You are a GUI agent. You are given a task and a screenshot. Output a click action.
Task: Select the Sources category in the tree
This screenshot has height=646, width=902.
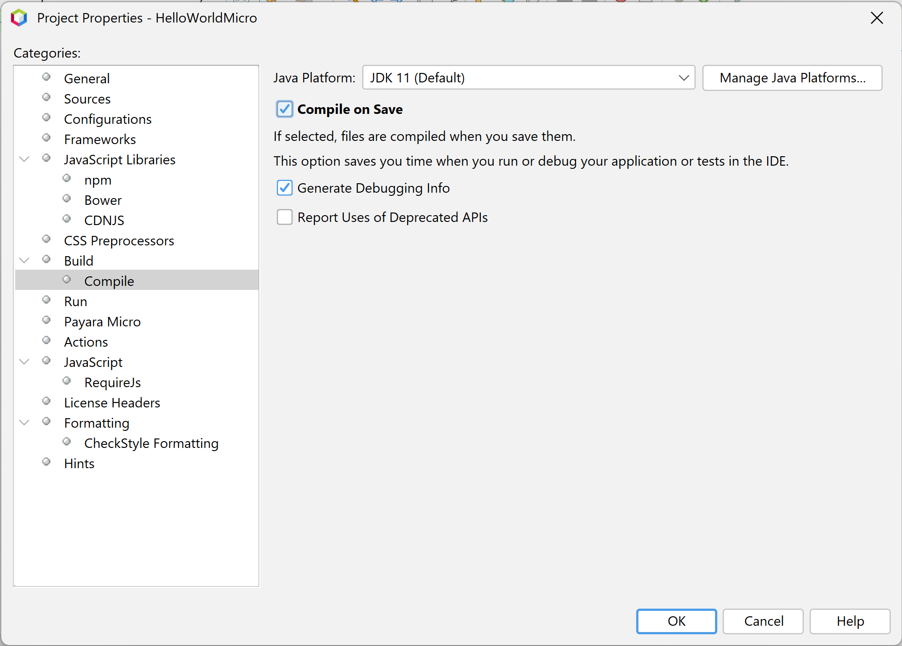87,99
